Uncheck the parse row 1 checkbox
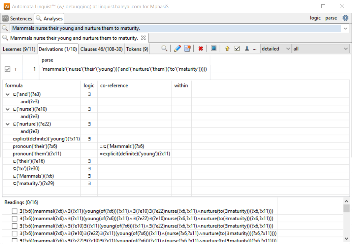The image size is (352, 244). point(7,69)
